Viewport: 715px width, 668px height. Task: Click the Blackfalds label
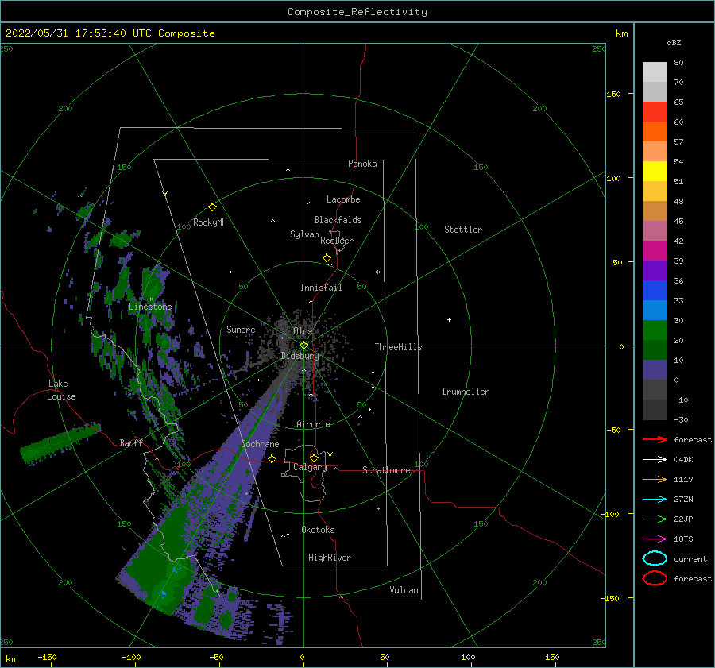[x=338, y=220]
